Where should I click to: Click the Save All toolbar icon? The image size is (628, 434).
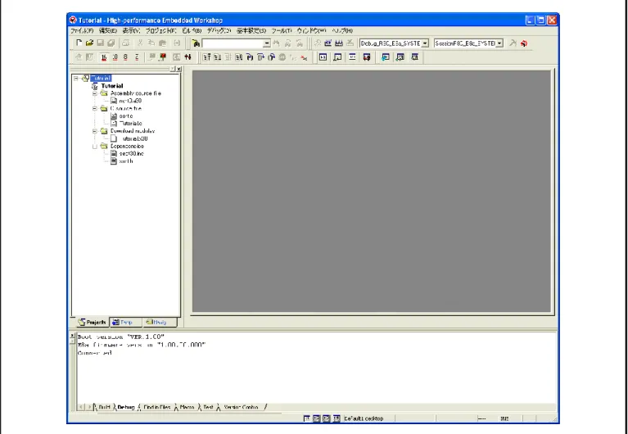point(111,43)
